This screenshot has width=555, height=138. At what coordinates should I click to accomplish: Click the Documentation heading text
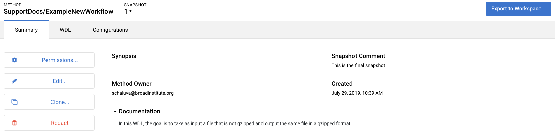(140, 111)
